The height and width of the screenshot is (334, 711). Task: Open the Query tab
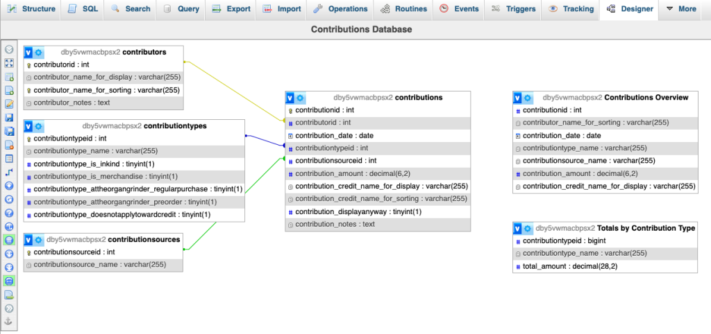pyautogui.click(x=181, y=9)
